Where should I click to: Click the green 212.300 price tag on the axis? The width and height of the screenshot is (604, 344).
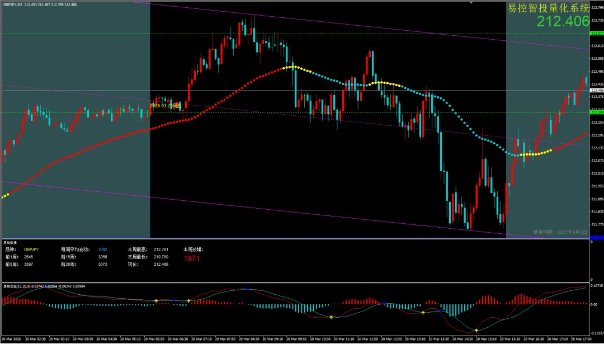[597, 112]
